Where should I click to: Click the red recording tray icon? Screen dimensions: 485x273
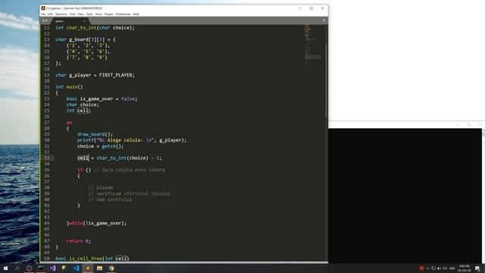[421, 268]
